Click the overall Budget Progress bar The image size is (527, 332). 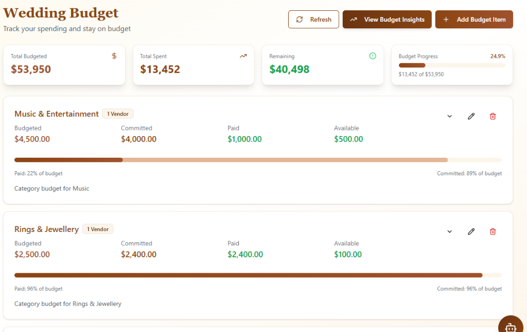tap(452, 65)
